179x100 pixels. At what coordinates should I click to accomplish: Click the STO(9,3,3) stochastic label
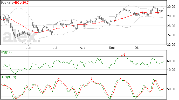[9, 77]
